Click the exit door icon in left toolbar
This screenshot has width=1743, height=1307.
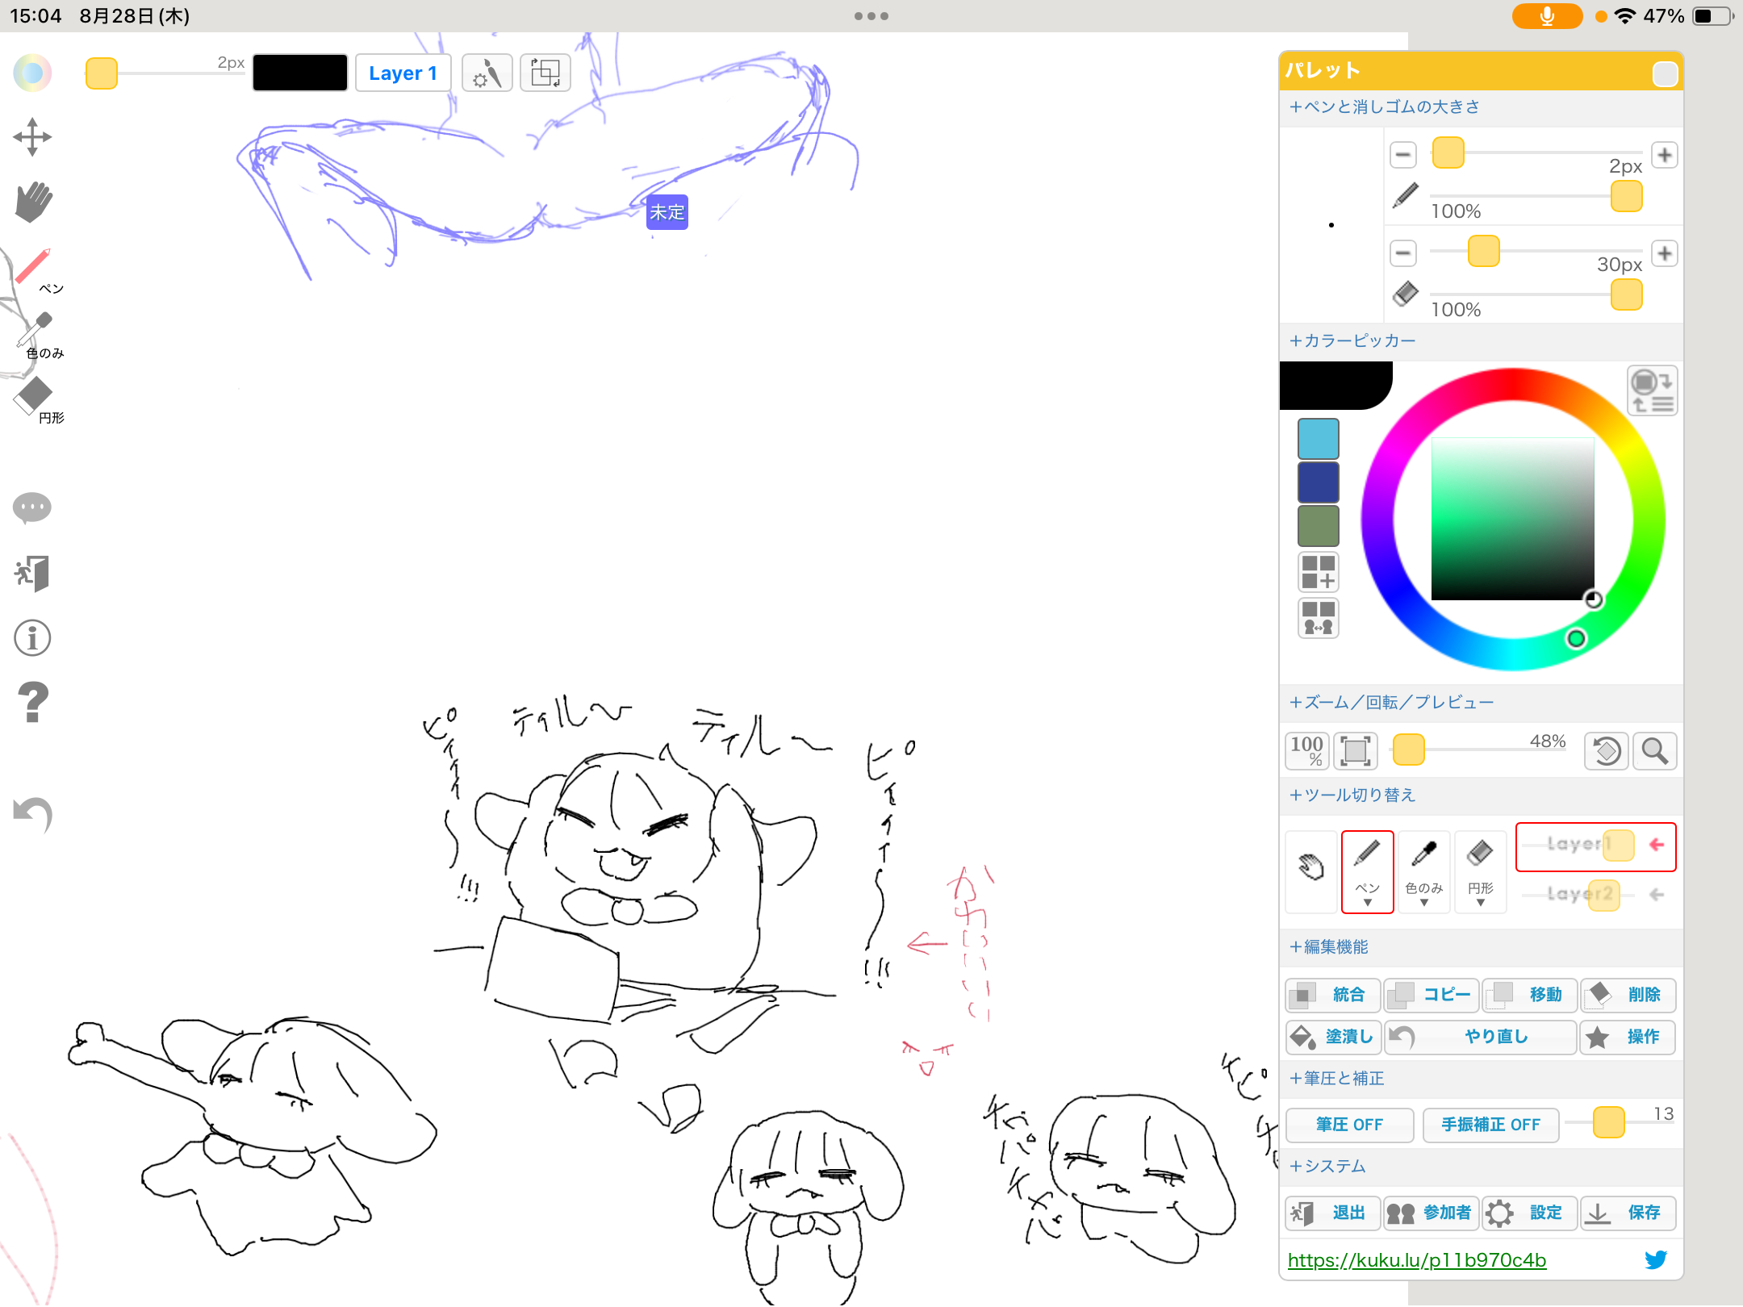pyautogui.click(x=32, y=574)
